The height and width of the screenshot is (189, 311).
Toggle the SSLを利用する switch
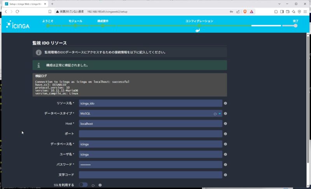(83, 185)
